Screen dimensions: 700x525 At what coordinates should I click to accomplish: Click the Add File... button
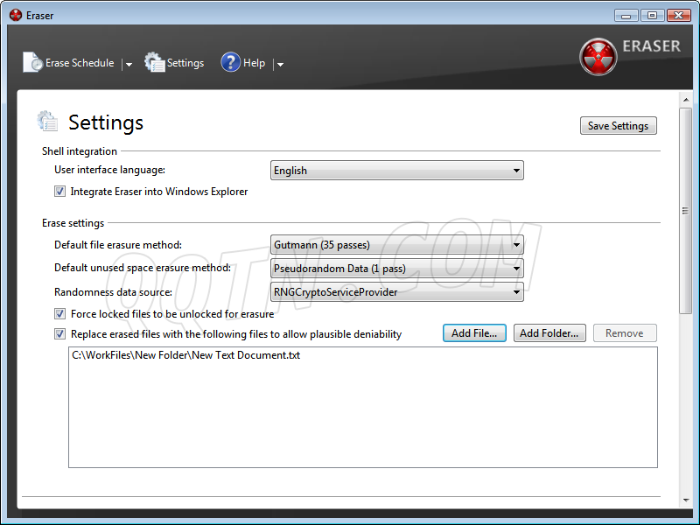click(x=473, y=333)
